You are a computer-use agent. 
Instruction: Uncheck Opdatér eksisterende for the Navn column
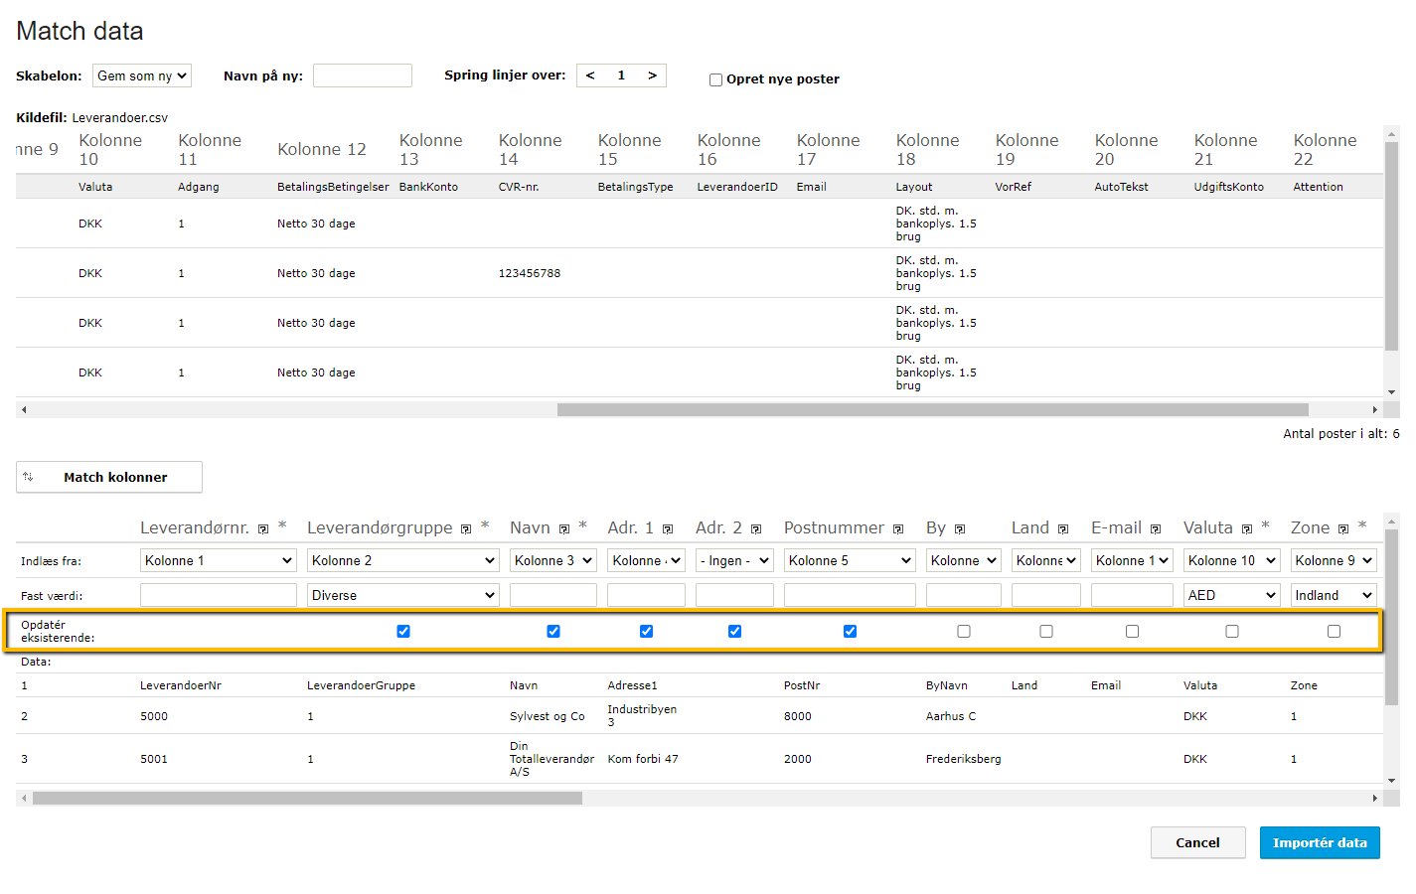(x=552, y=631)
